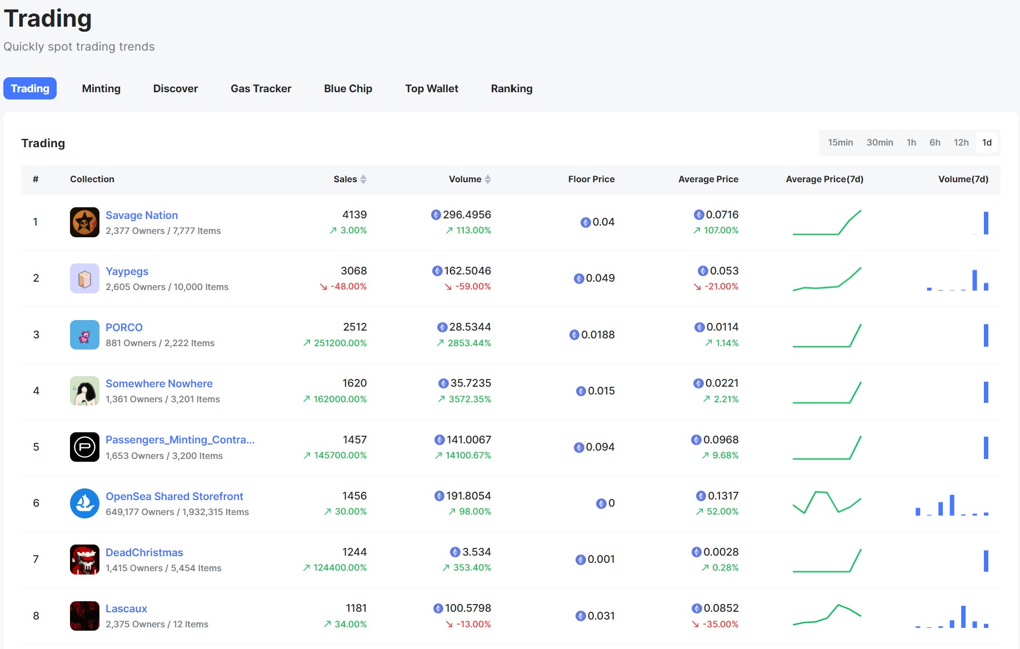Open the OpenSea Shared Storefront link
Image resolution: width=1020 pixels, height=649 pixels.
pos(174,496)
